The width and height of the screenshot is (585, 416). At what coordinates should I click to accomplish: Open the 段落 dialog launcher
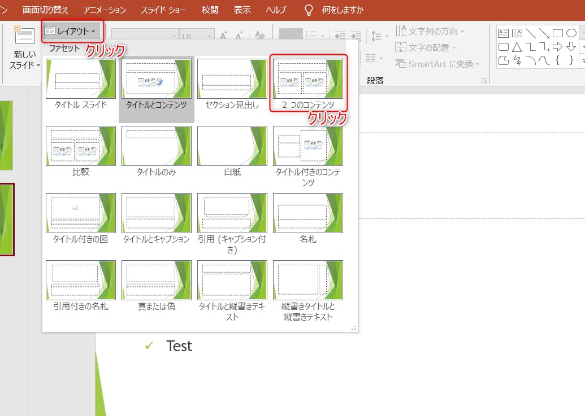pyautogui.click(x=484, y=81)
